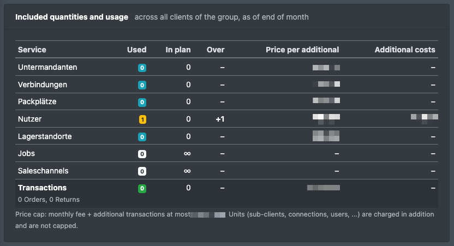Click the Untermandanten used count badge
Image resolution: width=454 pixels, height=246 pixels.
point(142,68)
